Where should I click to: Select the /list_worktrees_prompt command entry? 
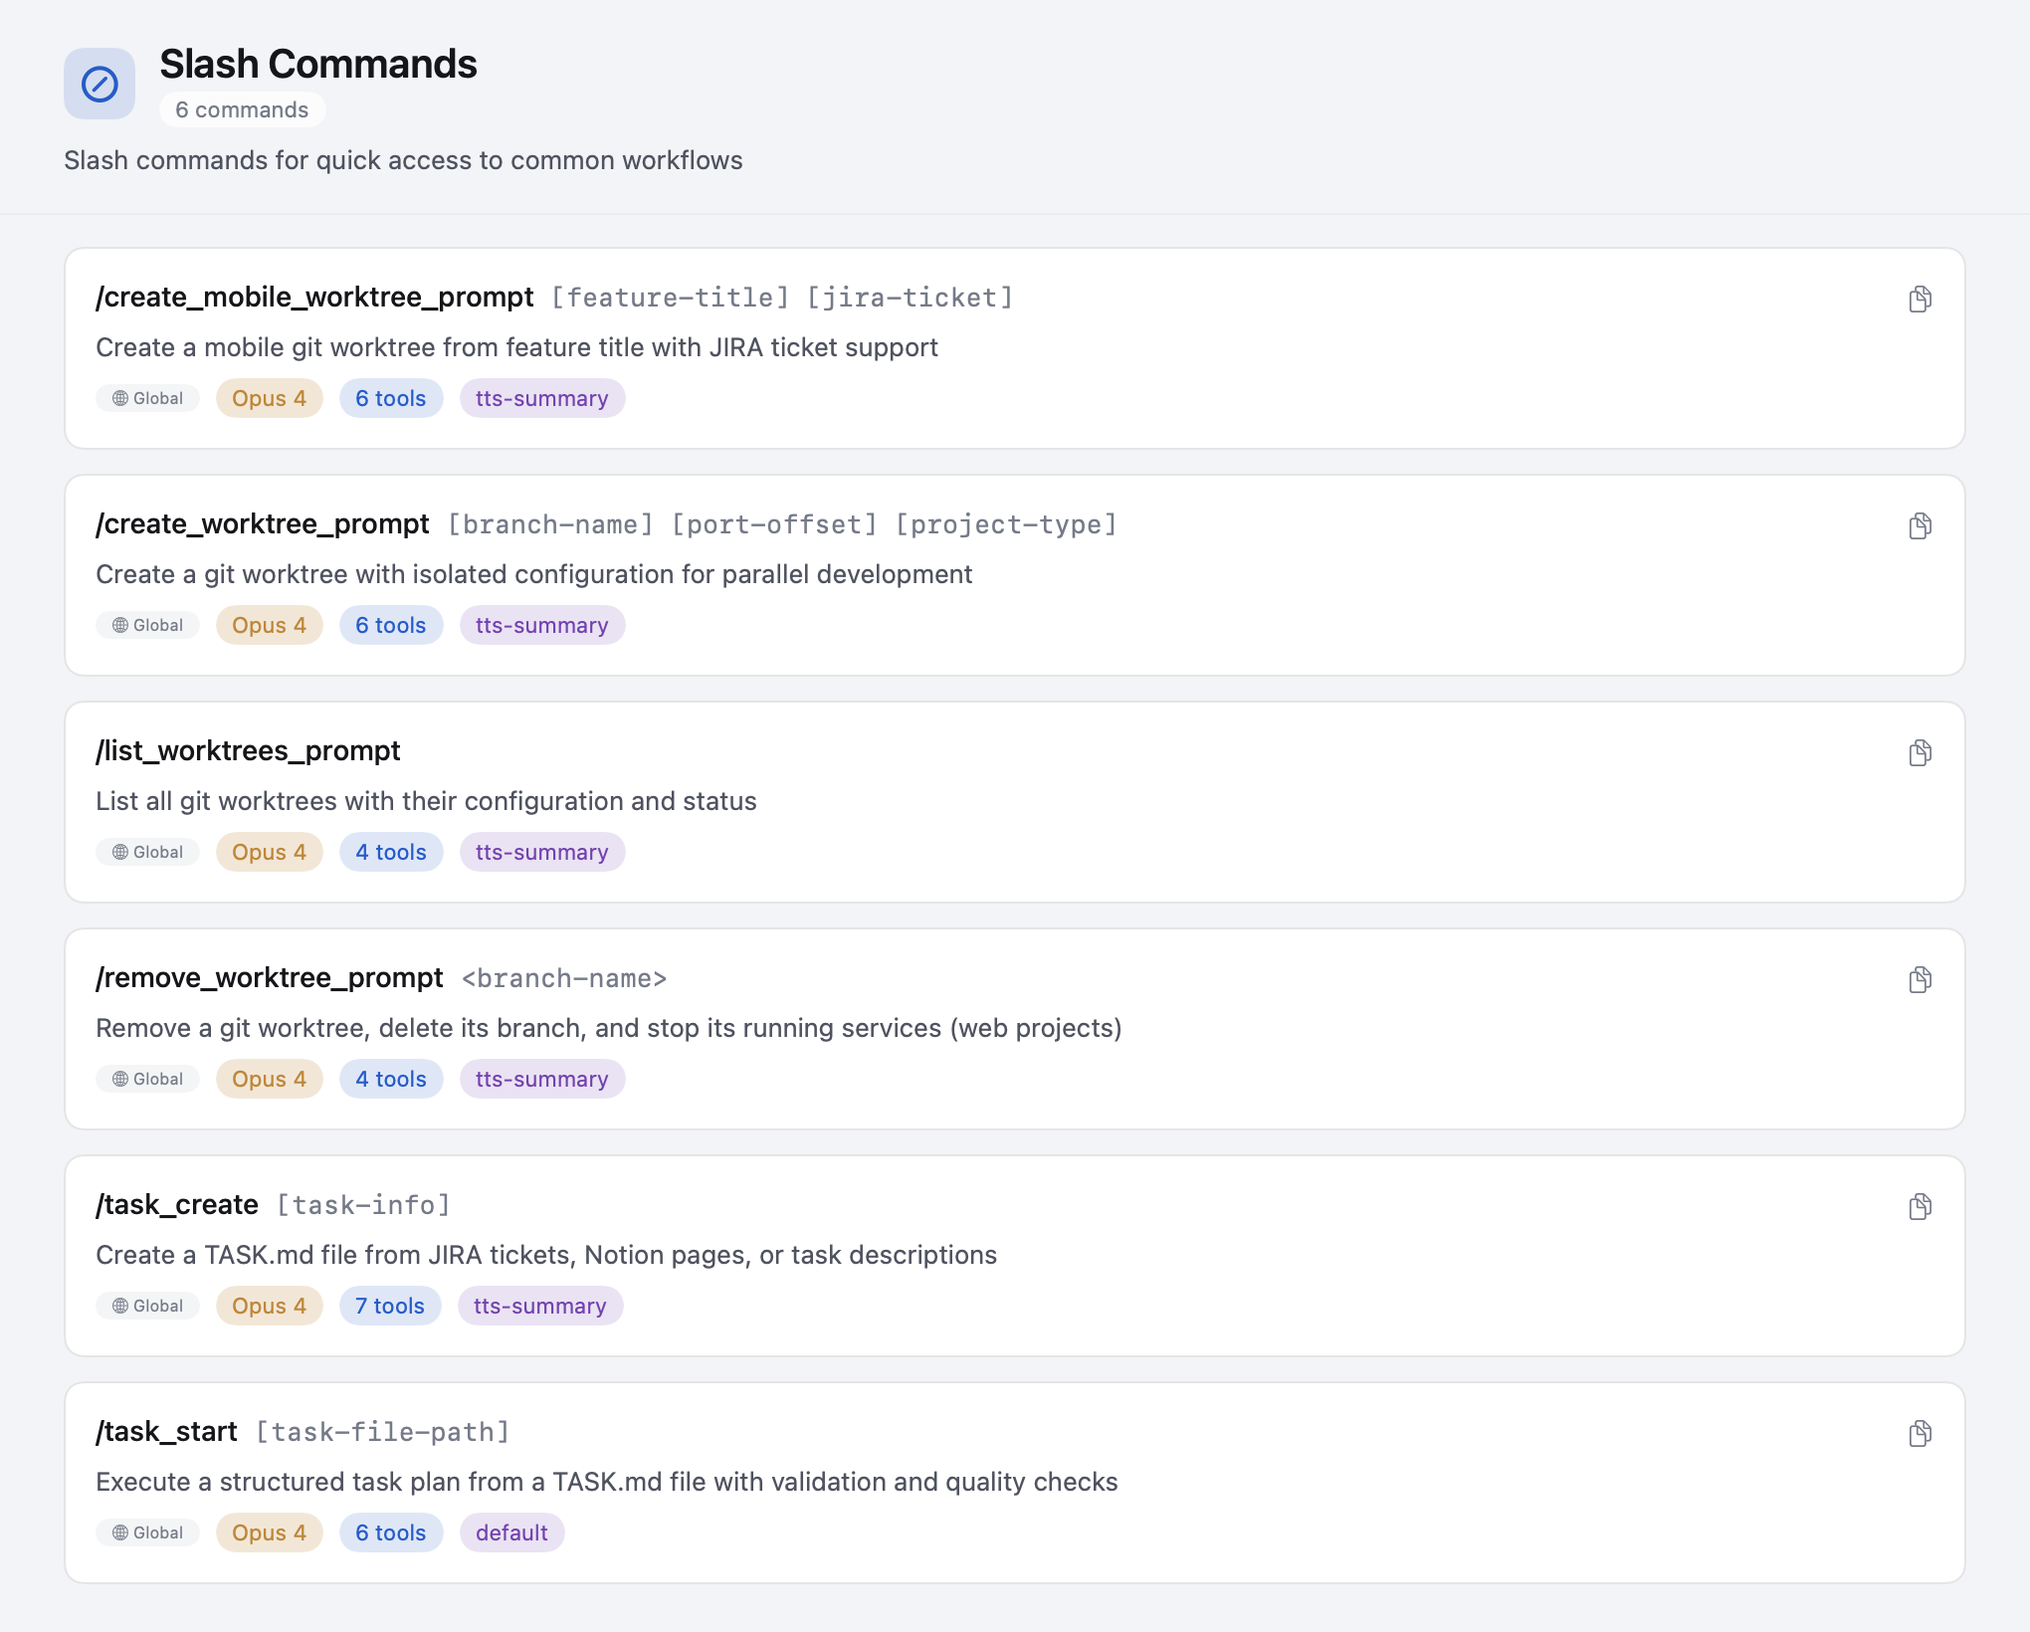click(1015, 802)
